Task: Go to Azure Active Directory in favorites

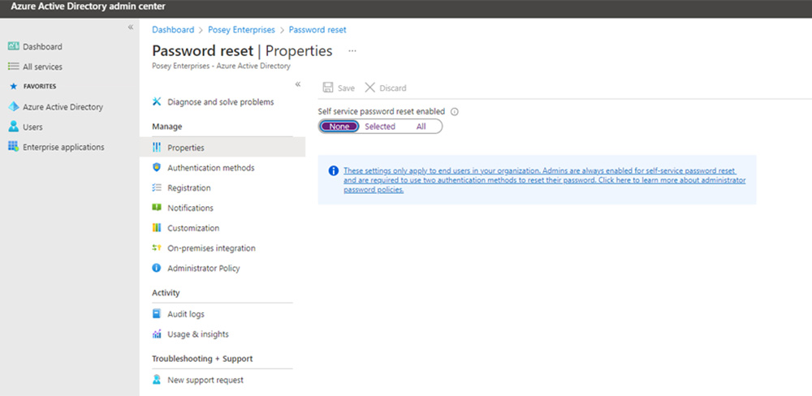Action: pyautogui.click(x=63, y=107)
